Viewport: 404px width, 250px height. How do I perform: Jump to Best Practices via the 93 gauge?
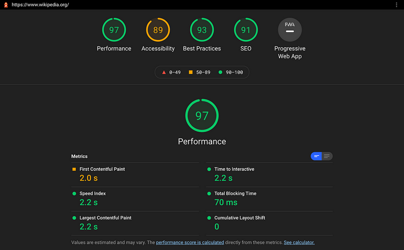(202, 30)
